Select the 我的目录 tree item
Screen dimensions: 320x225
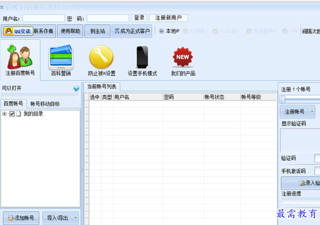tap(33, 114)
